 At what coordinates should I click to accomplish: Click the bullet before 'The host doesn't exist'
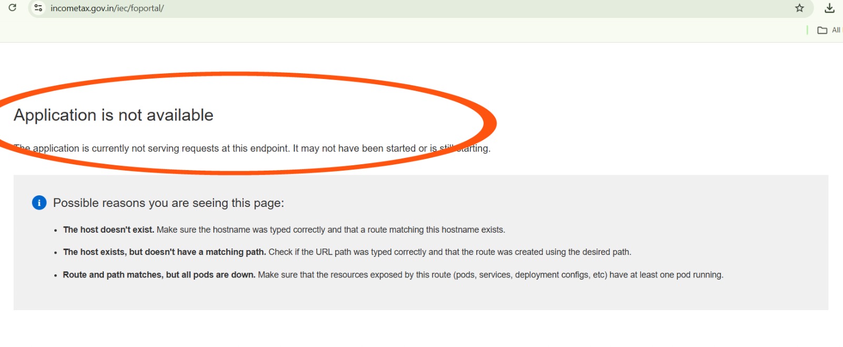pos(55,231)
